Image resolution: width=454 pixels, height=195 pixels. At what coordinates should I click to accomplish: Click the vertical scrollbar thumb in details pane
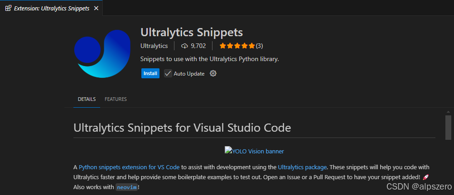tap(448, 128)
